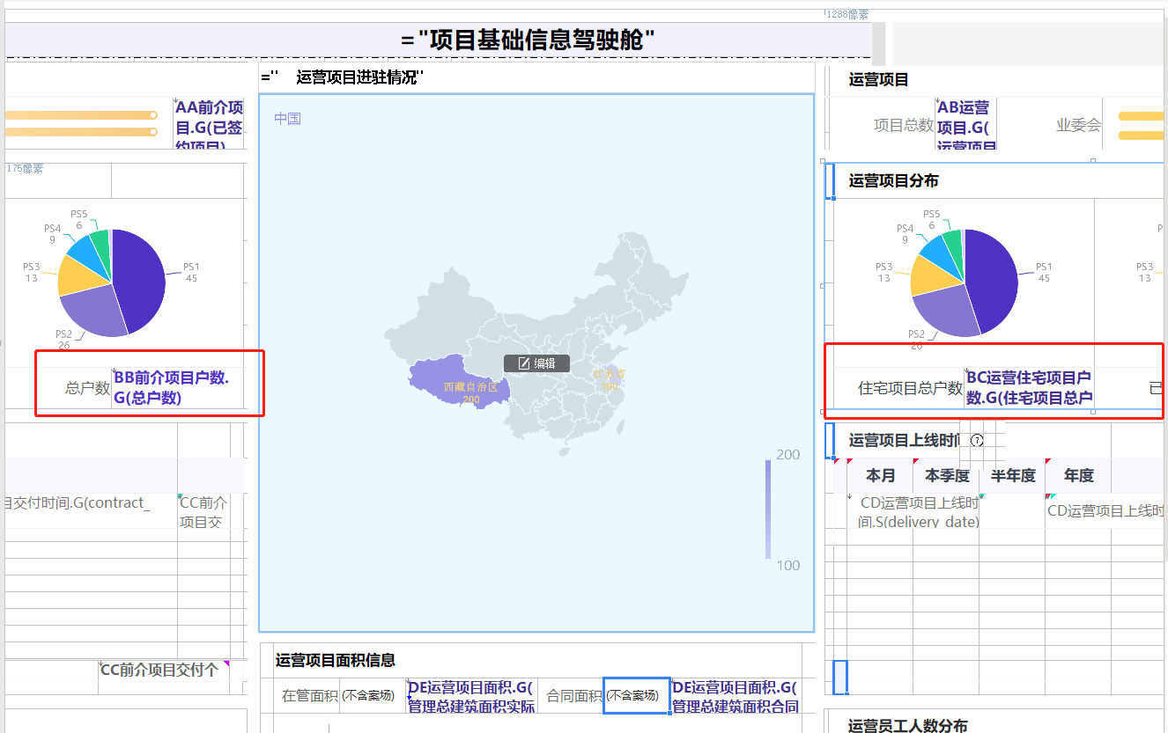Select the 本季度 column header cell

point(947,476)
